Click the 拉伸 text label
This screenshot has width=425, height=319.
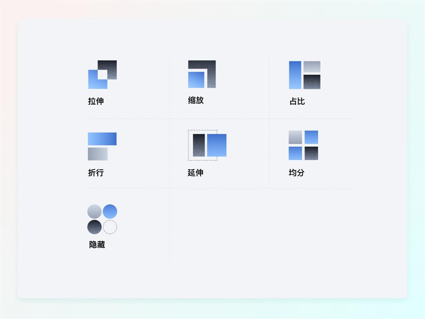pos(96,101)
